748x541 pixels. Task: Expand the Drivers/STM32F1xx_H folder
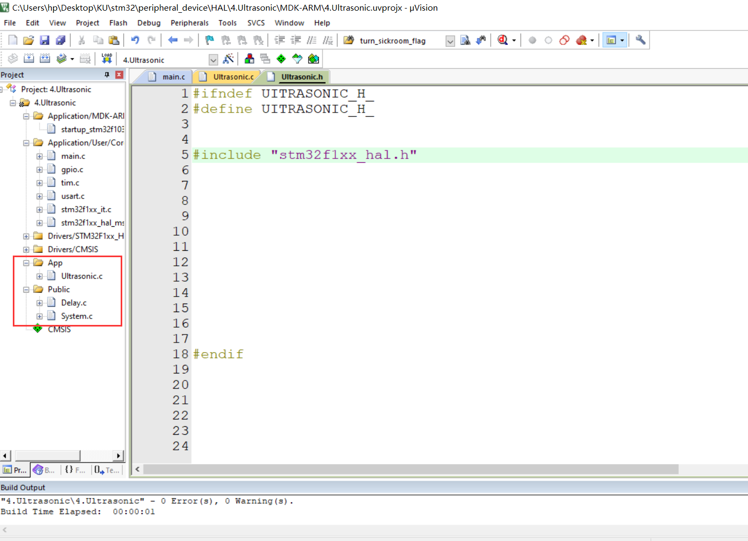[26, 236]
